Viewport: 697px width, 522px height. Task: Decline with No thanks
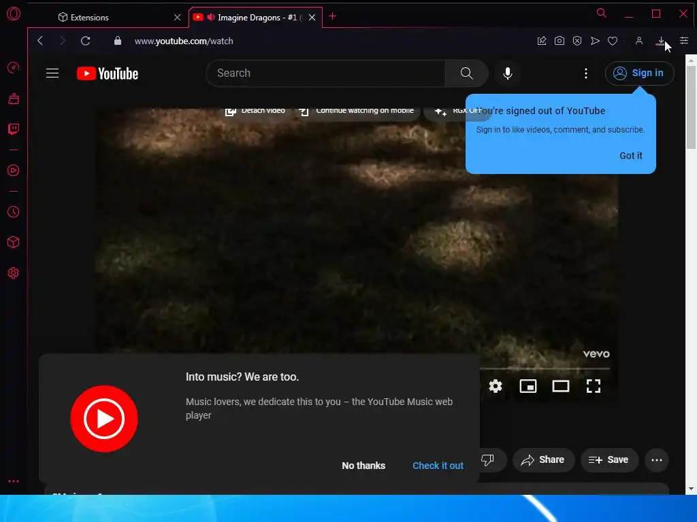click(x=363, y=466)
